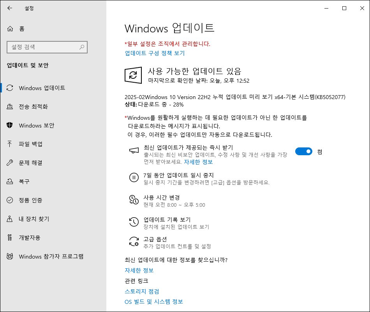The image size is (370, 312).
Task: Click 자세한 정보 link under 최신 업데이트 question
Action: point(139,270)
